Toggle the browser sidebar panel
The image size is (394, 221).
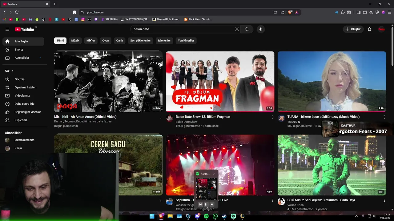359,12
